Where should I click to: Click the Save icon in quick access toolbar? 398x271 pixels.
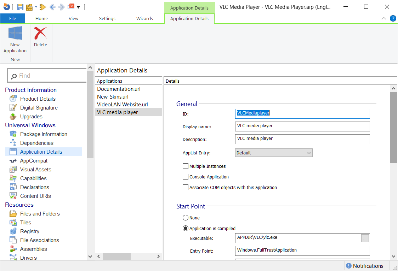click(20, 7)
